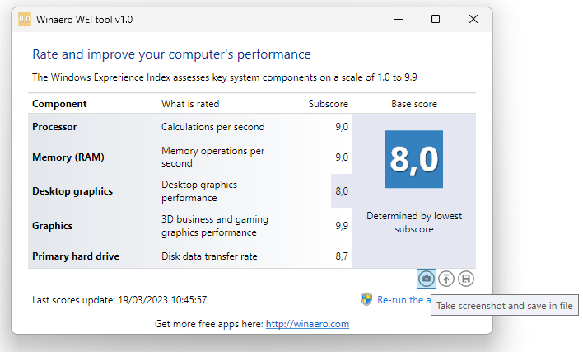Maximize the Winaero WEI tool window
The height and width of the screenshot is (352, 583).
tap(436, 19)
